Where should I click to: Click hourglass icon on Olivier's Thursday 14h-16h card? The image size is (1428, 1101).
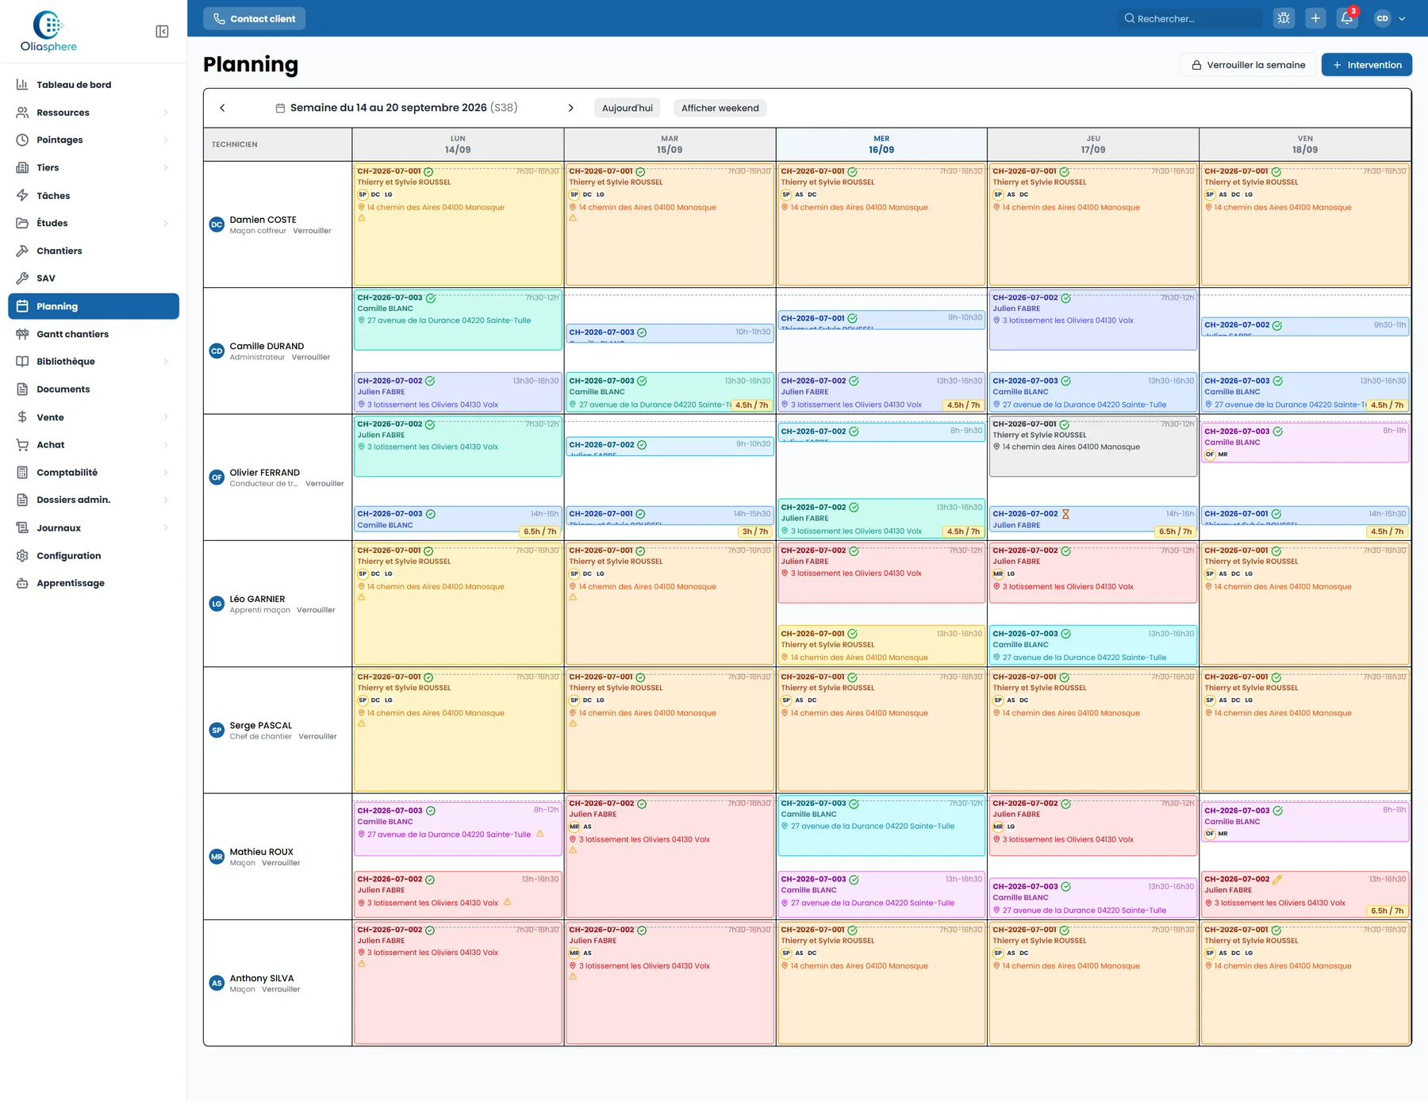(1065, 514)
